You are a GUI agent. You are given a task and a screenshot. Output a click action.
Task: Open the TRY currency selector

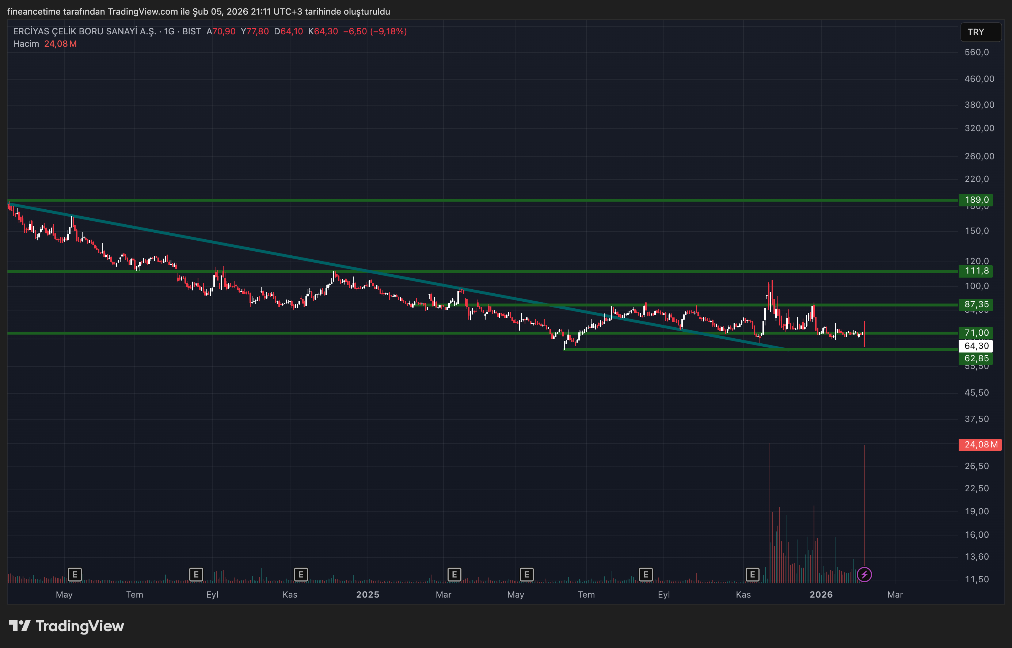(981, 32)
